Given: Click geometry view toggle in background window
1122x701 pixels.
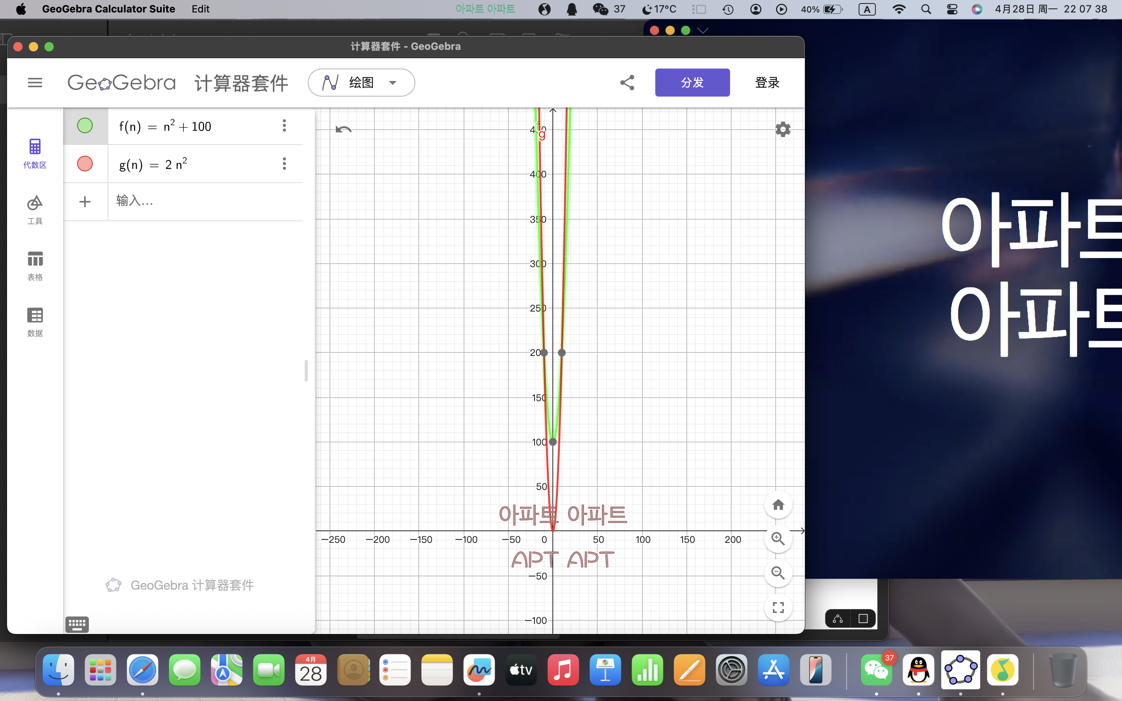Looking at the screenshot, I should coord(838,618).
